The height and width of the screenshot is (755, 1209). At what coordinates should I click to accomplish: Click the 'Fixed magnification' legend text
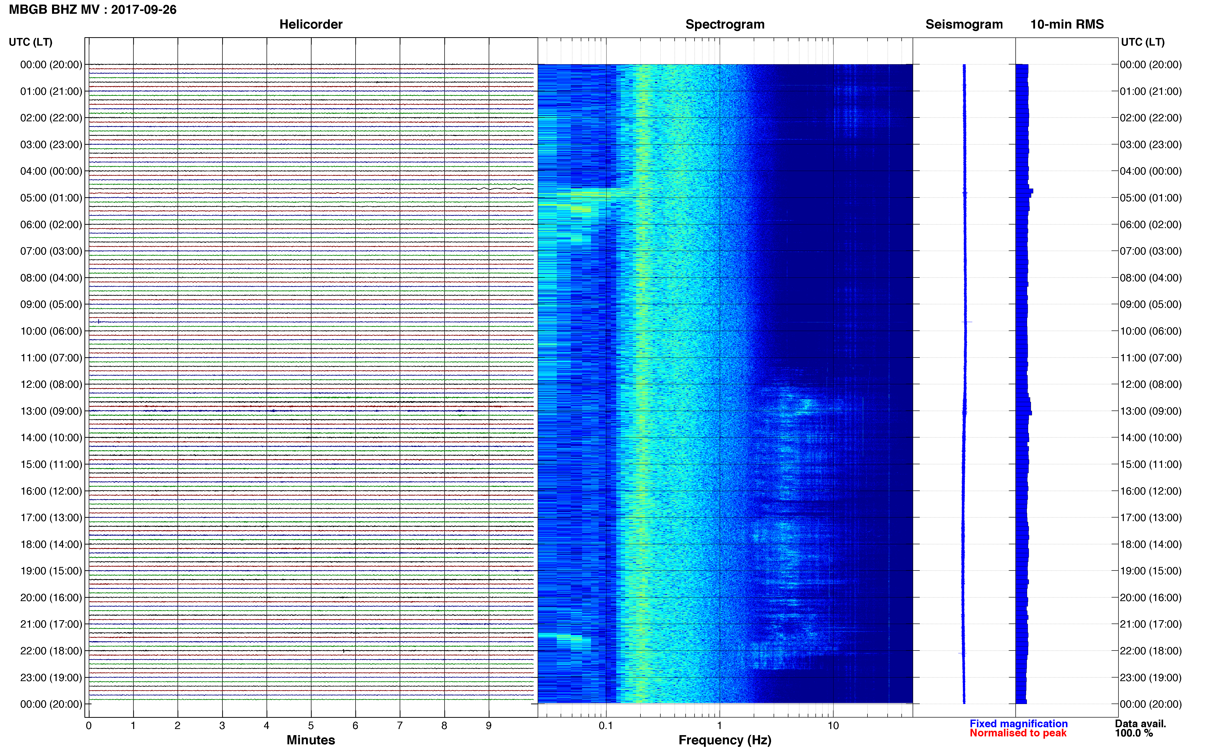[x=1018, y=724]
